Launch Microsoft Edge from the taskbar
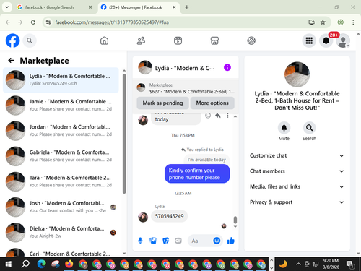The image size is (361, 271). click(x=41, y=264)
